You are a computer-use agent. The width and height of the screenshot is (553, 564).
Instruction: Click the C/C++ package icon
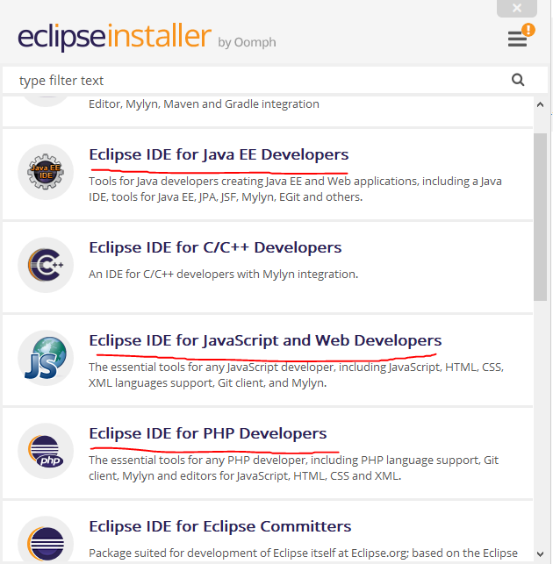[x=46, y=265]
